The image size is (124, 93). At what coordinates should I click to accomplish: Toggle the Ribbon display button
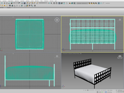[x=59, y=3]
